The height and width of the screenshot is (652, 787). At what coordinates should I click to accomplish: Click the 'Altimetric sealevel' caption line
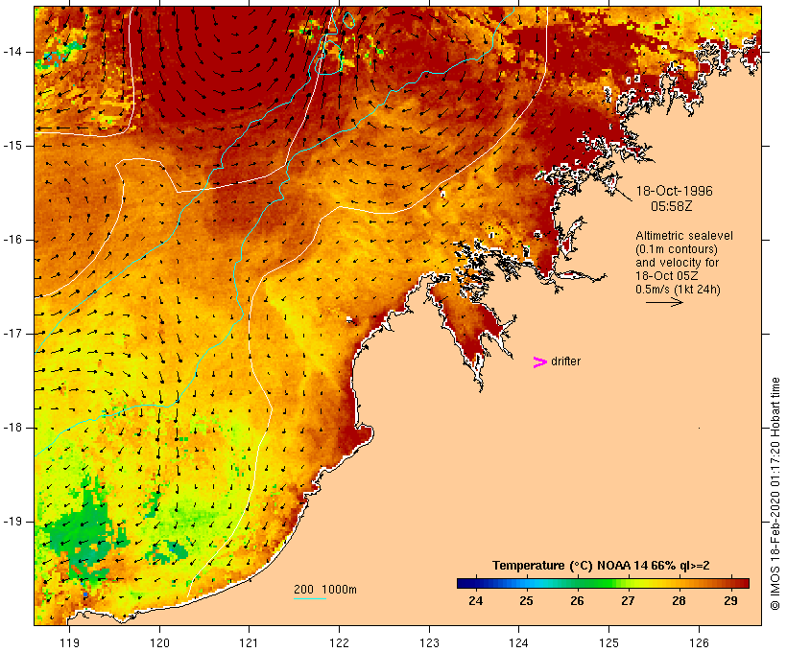coord(684,235)
